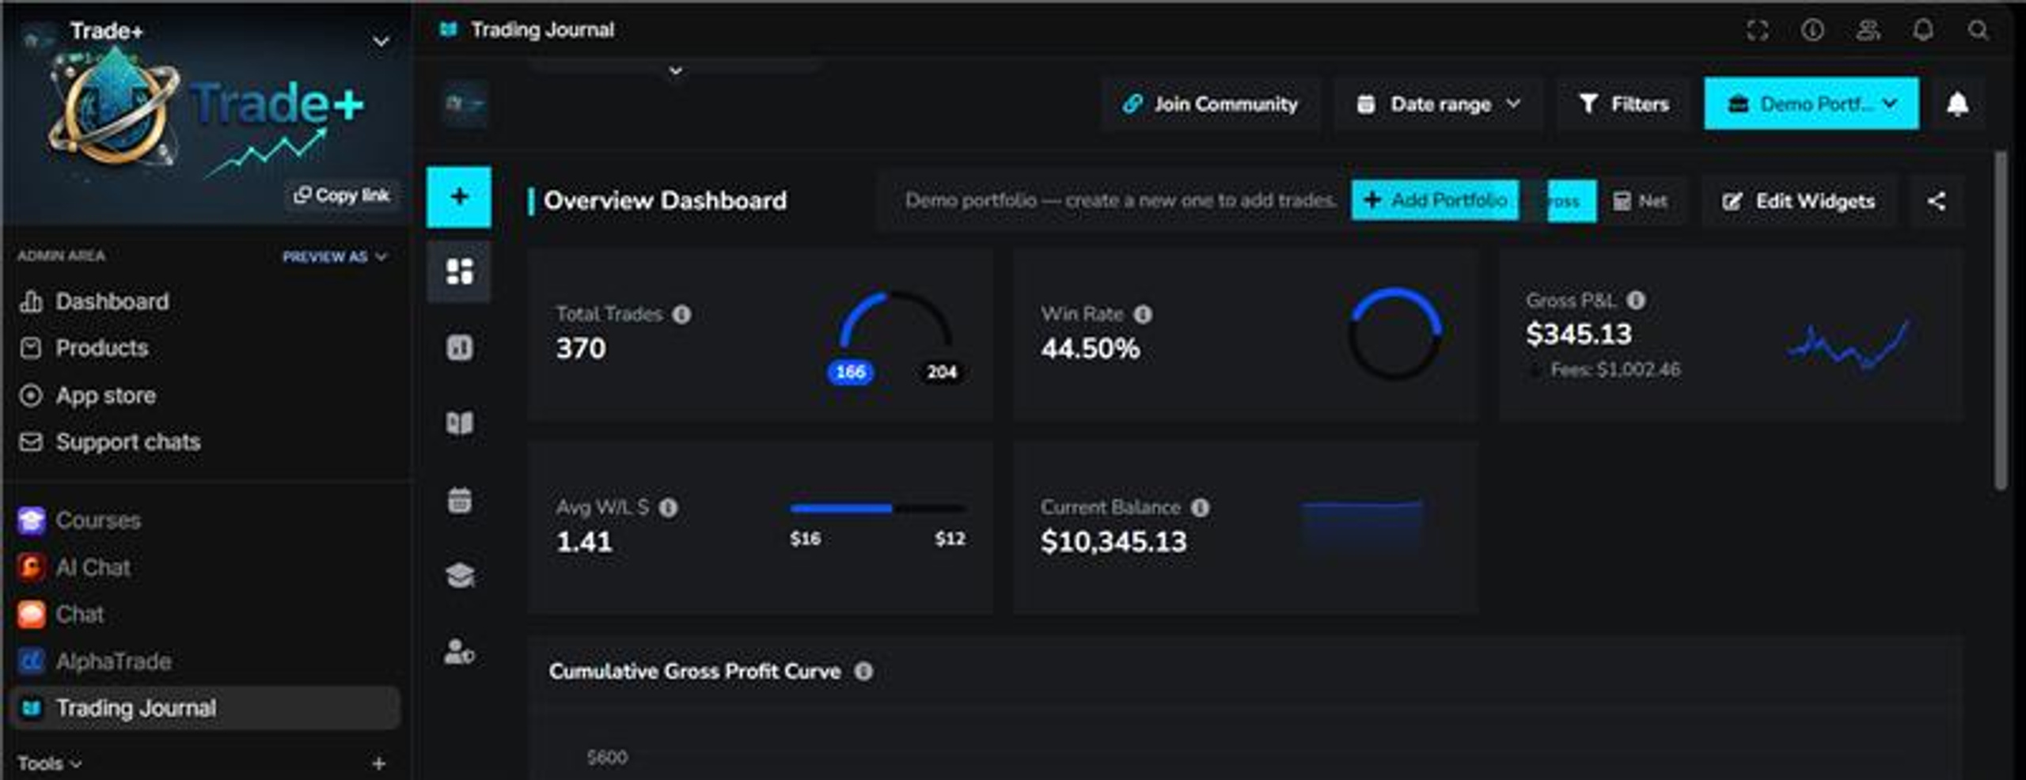Viewport: 2026px width, 780px height.
Task: Click the Avg W/L $ info icon
Action: (668, 507)
